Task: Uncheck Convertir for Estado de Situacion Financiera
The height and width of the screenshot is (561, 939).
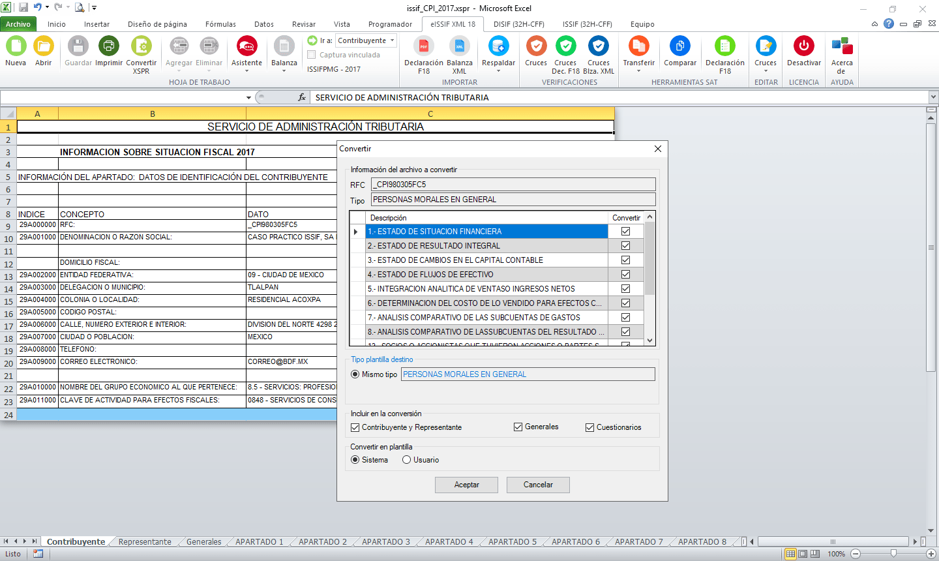Action: pos(625,232)
